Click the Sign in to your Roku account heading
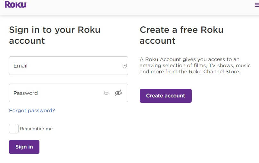 click(x=54, y=35)
